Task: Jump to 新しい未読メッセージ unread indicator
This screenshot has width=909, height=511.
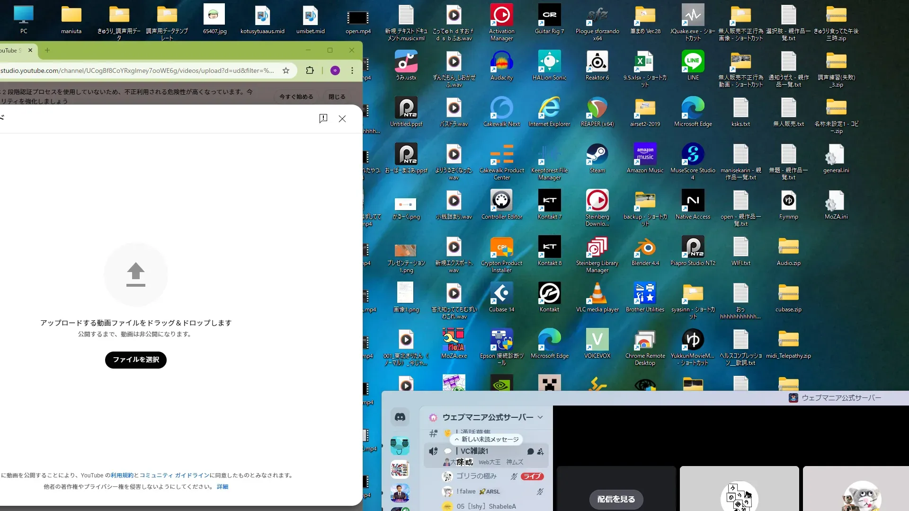Action: 486,440
